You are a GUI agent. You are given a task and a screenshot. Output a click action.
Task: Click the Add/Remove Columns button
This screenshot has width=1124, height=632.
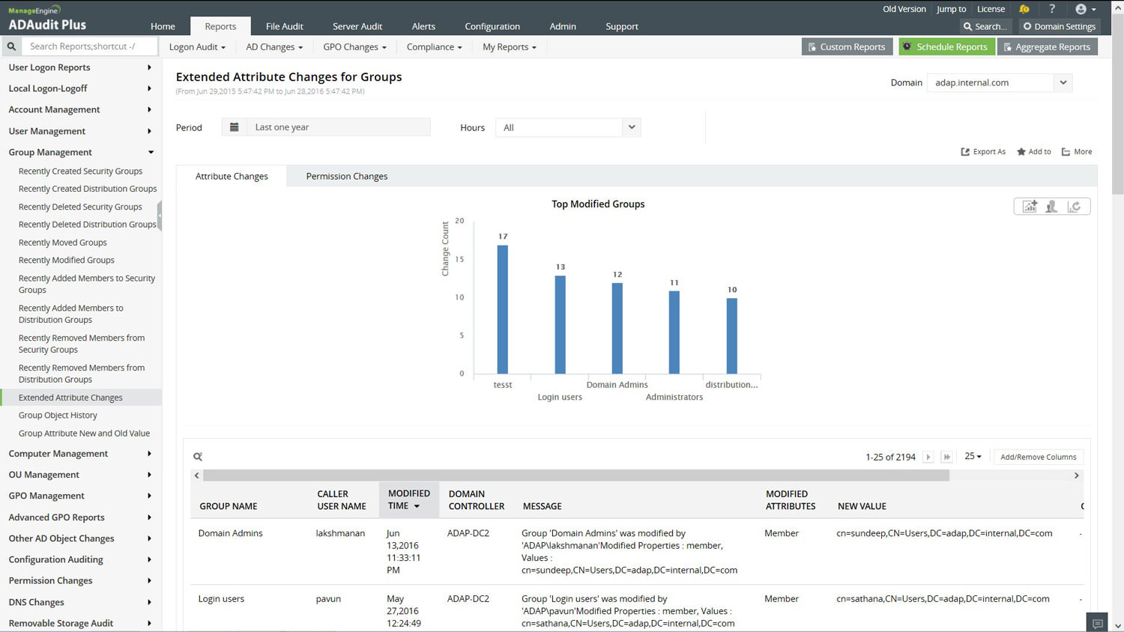tap(1038, 457)
